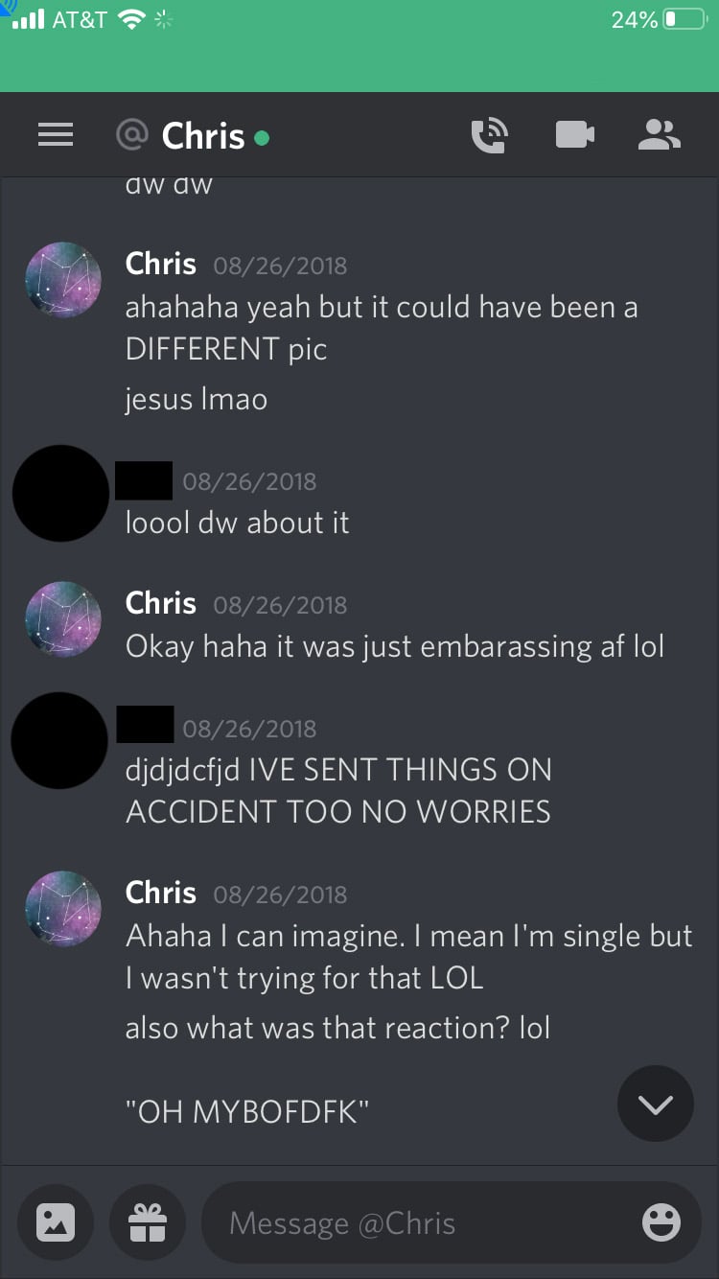719x1279 pixels.
Task: Jump to latest messages arrow
Action: tap(656, 1104)
